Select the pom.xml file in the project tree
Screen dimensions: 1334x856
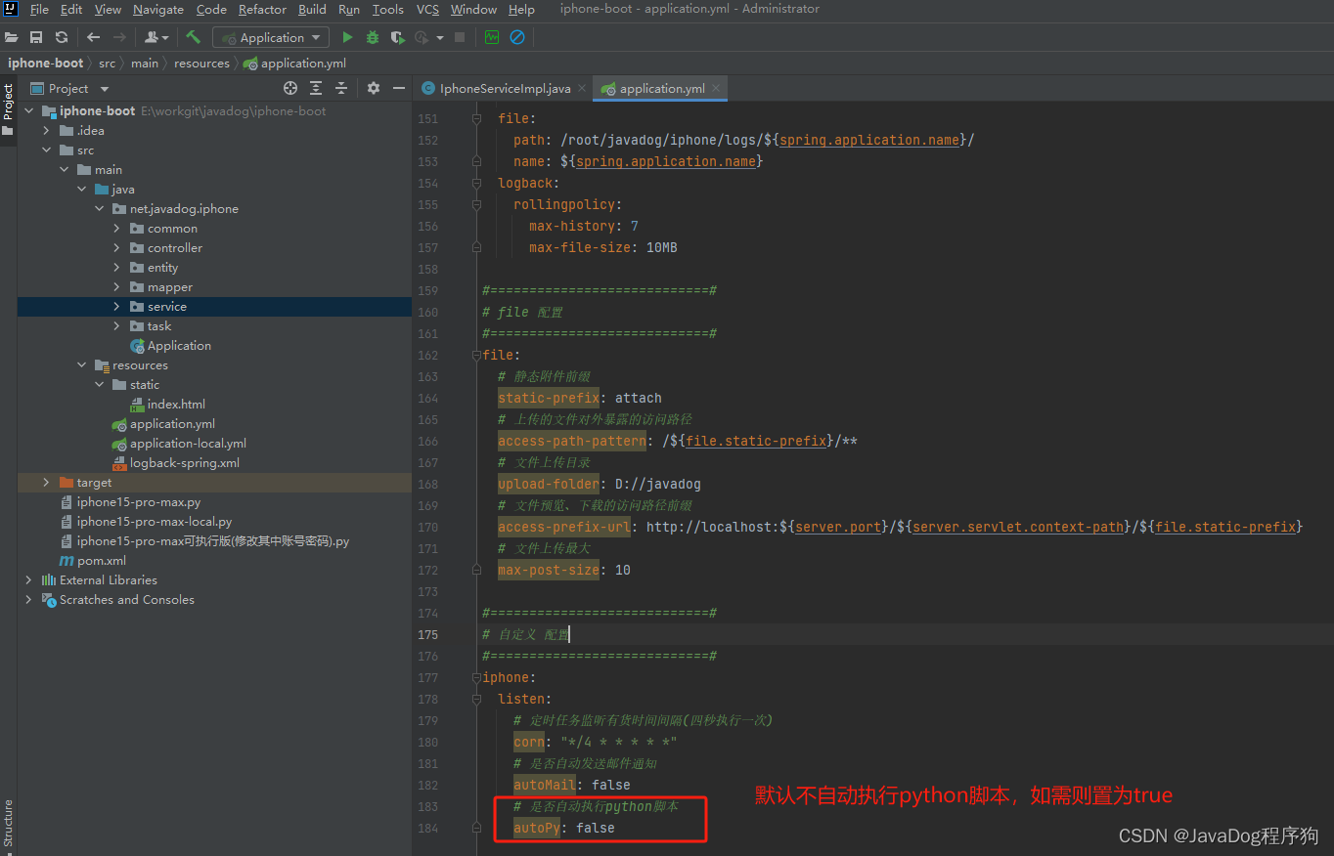(102, 561)
